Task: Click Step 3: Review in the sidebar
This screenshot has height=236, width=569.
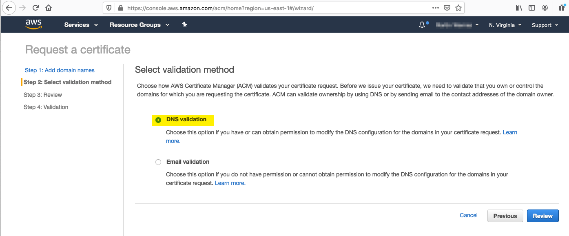Action: point(43,95)
